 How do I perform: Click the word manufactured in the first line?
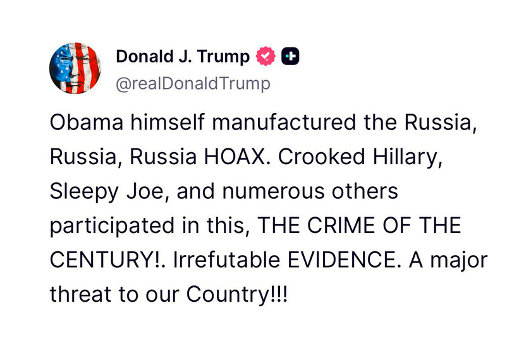point(284,122)
